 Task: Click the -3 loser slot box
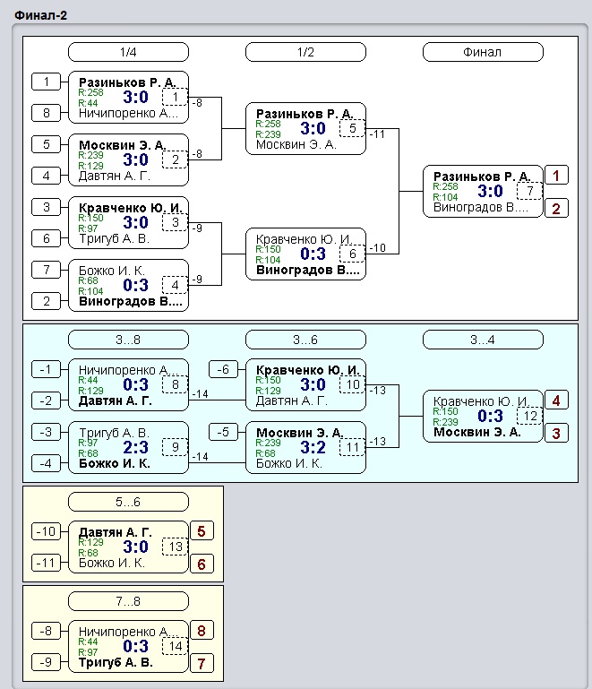click(x=46, y=432)
